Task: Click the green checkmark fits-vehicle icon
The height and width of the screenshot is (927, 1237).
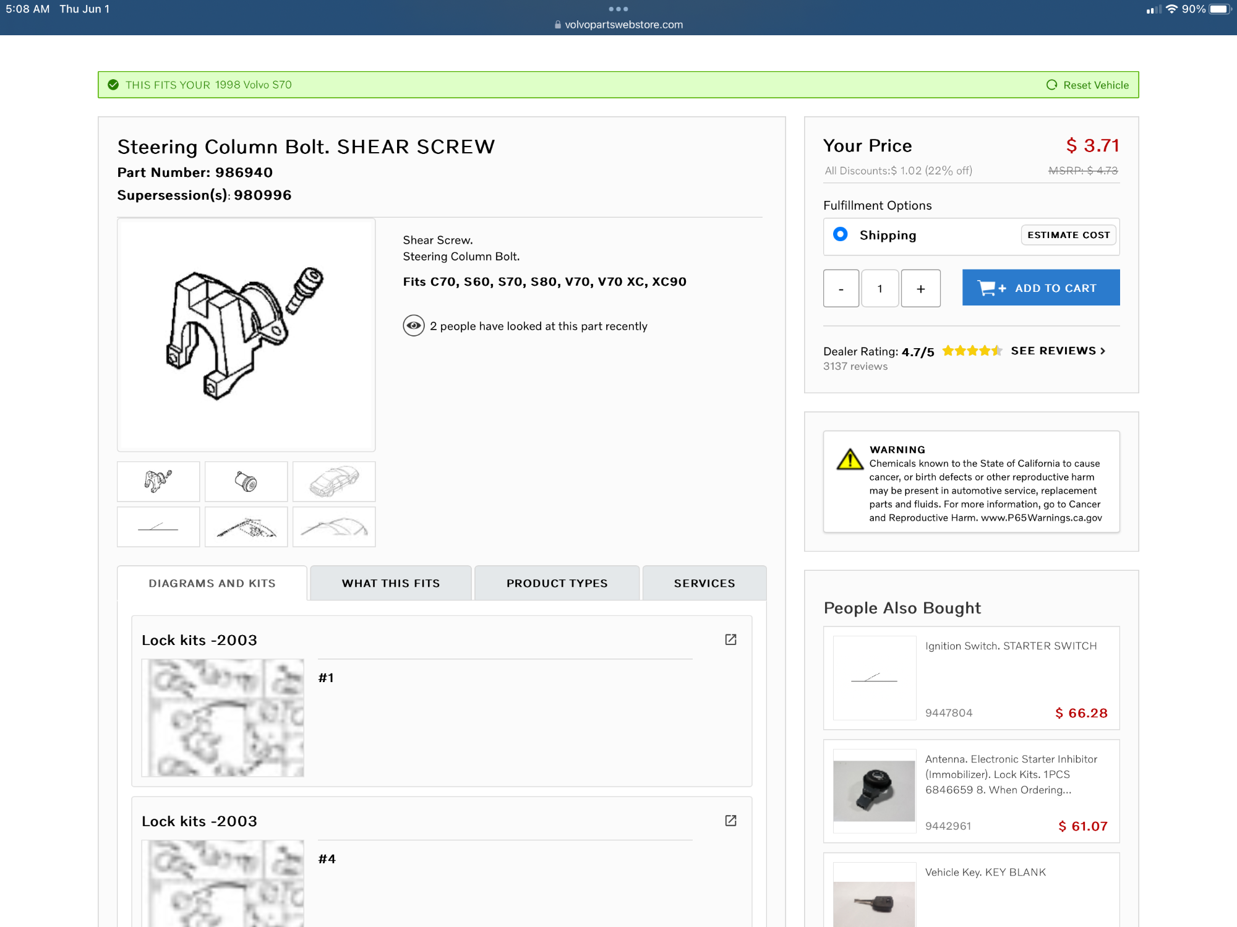Action: 113,85
